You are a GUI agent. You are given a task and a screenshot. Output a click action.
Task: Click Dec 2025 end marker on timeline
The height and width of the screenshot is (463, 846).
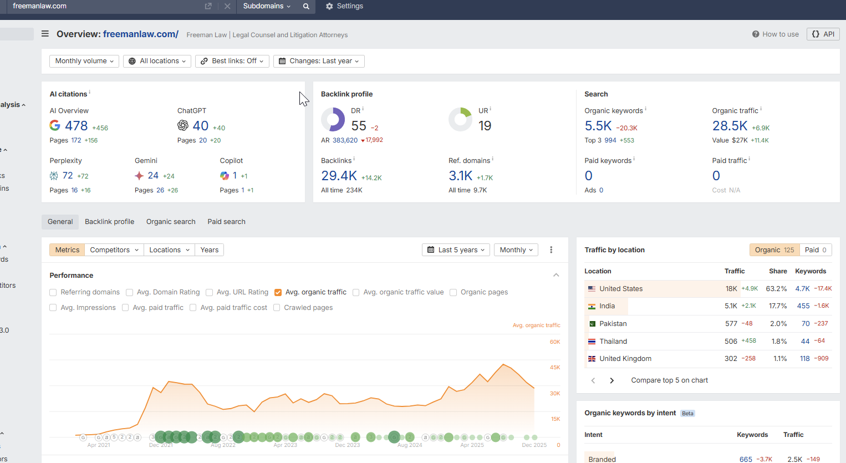534,437
